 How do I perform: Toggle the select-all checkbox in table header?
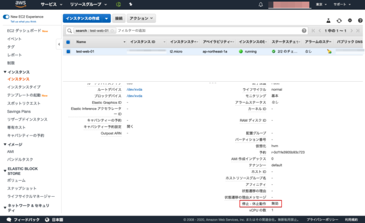[x=68, y=42]
